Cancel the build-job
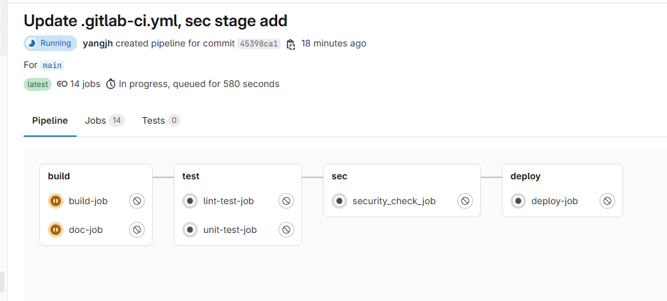The width and height of the screenshot is (667, 301). [x=137, y=201]
